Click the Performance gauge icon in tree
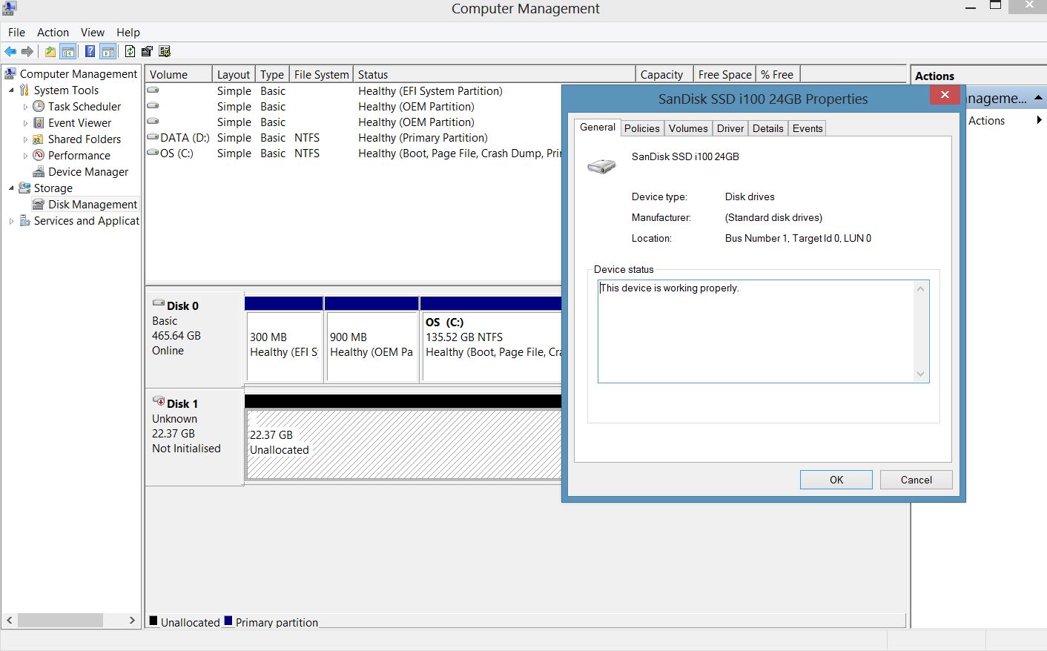Screen dimensions: 1047x651 coord(39,155)
